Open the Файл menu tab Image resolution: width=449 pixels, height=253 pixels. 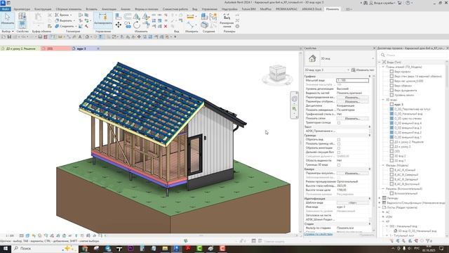[6, 9]
